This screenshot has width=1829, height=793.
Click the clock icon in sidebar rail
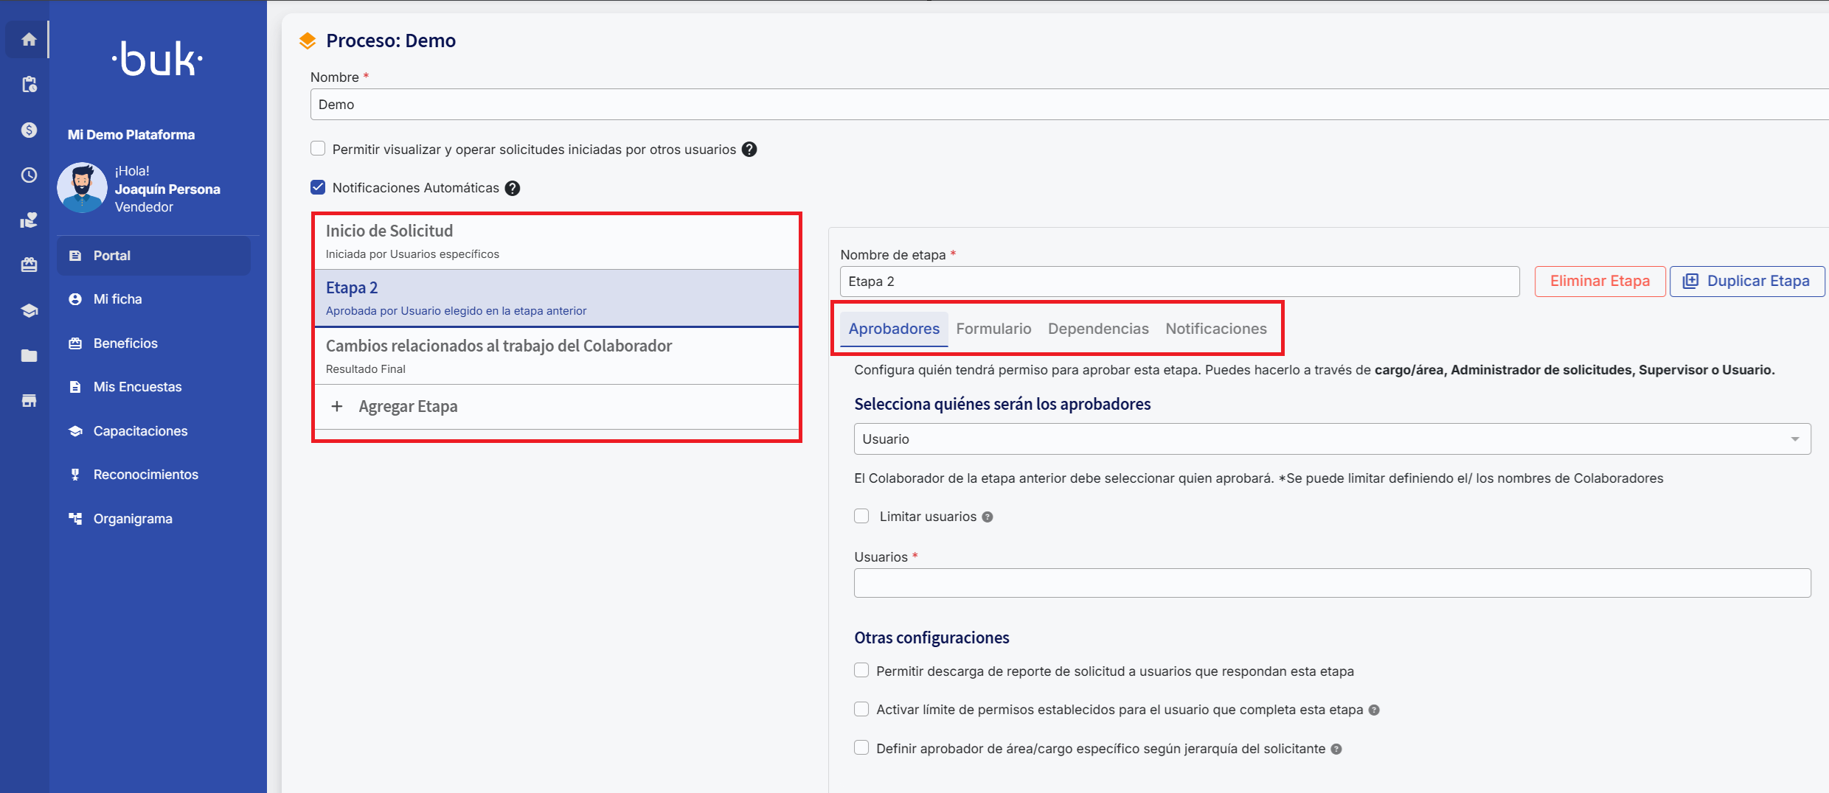[29, 175]
